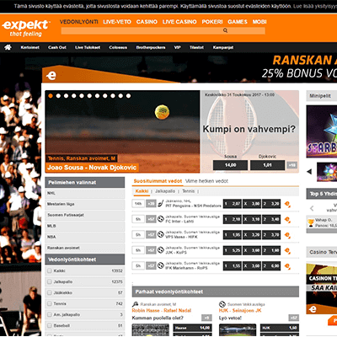Open Kampanjat link
This screenshot has height=337, width=337.
tap(223, 47)
